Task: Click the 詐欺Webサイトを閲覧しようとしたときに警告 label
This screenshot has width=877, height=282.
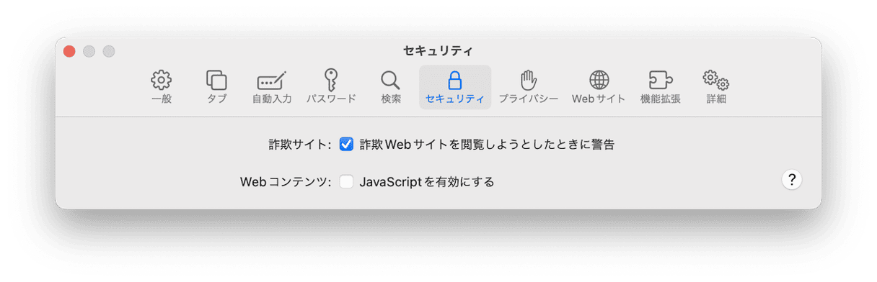Action: pyautogui.click(x=487, y=144)
